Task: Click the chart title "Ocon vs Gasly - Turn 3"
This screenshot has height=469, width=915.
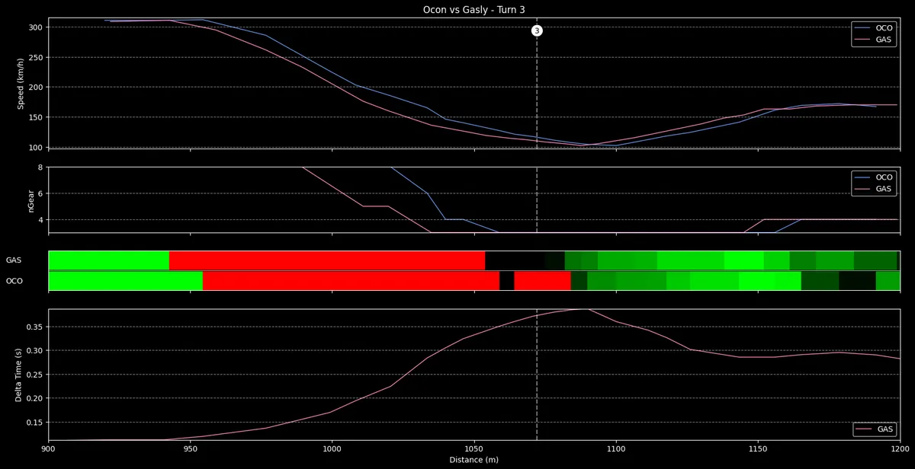Action: click(474, 10)
